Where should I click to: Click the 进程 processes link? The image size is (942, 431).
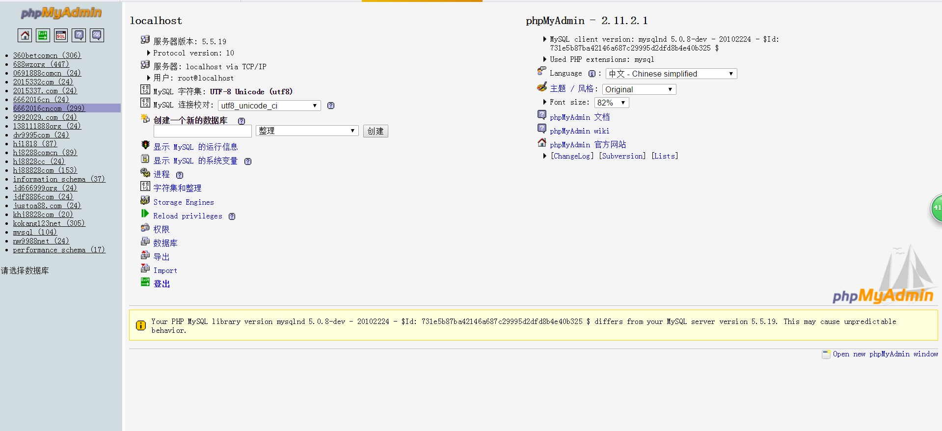tap(161, 174)
